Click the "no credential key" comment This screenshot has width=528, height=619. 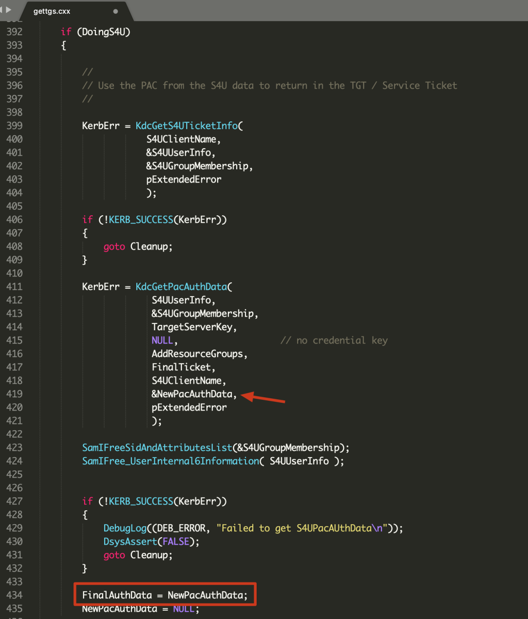tap(334, 341)
